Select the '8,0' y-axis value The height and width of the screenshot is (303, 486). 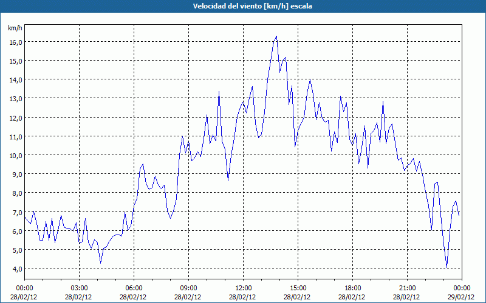click(x=18, y=193)
